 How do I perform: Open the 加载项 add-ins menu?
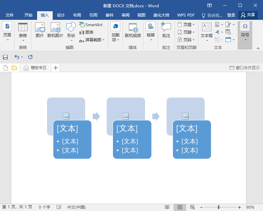point(115,31)
